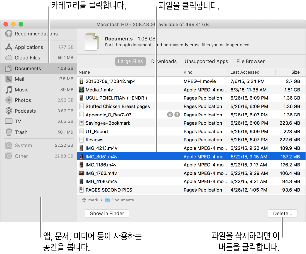This screenshot has height=254, width=306.
Task: Select the Large Files tab
Action: pos(130,61)
